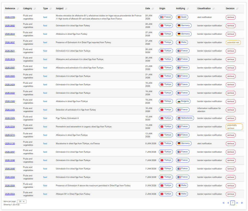Screen dimensions: 248x211
Task: Open notification reference 2026.0234
Action: 10,127
